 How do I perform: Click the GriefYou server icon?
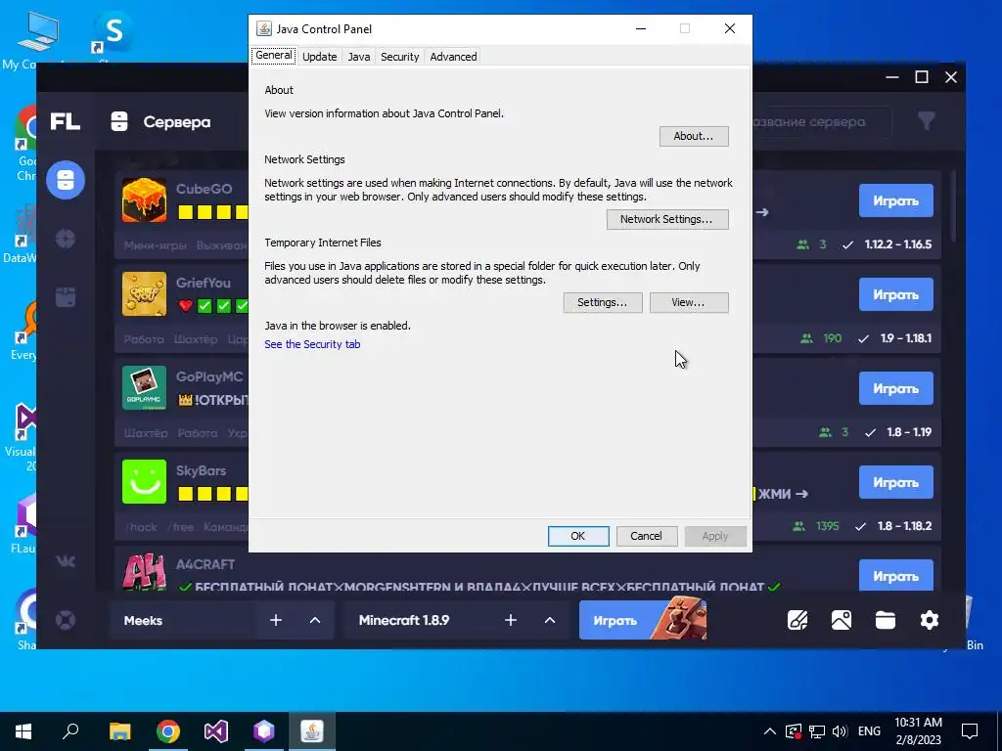tap(145, 293)
